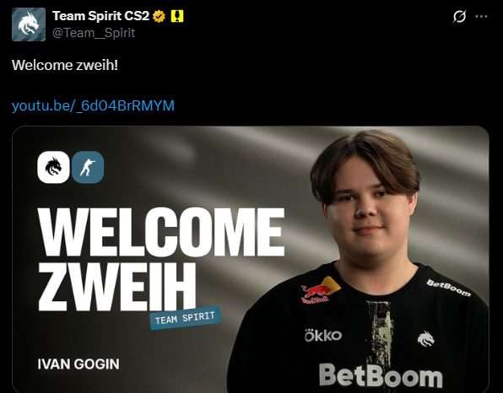This screenshot has width=503, height=393.
Task: Click the blue Counter-Strike icon in the banner
Action: click(88, 167)
